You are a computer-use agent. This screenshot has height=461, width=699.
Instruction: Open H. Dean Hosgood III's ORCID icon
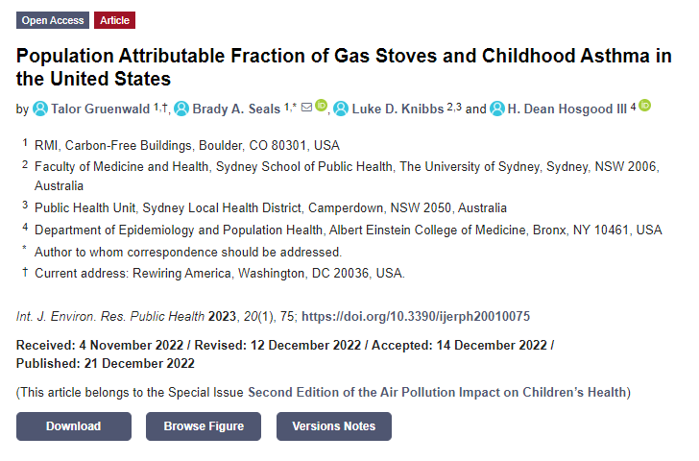(644, 106)
